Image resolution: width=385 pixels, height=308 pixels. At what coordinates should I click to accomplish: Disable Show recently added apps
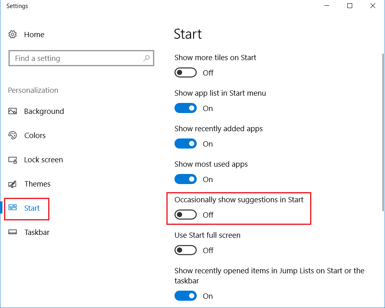[x=185, y=144]
